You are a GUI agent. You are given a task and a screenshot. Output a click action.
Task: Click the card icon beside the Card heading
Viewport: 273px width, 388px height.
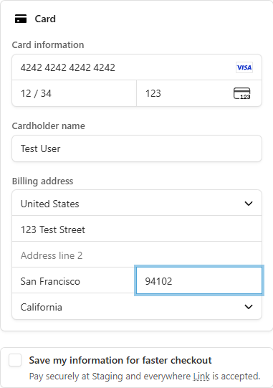[21, 19]
